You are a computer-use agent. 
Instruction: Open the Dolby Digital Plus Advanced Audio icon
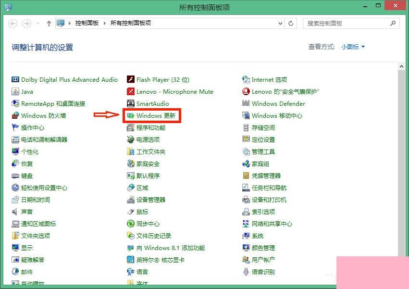(x=15, y=79)
